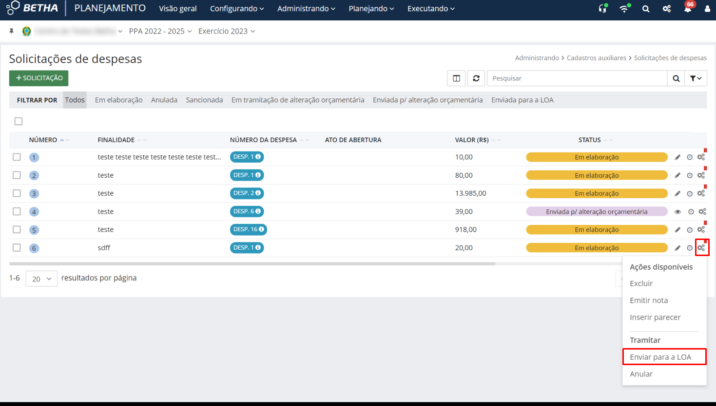Viewport: 716px width, 406px height.
Task: Edit request 5 with pencil icon
Action: pos(677,230)
